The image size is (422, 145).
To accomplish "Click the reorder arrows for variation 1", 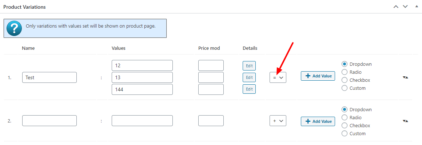I will pos(406,77).
